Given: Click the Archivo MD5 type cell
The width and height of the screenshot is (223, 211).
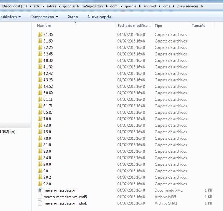Looking at the screenshot, I should coord(165,197).
